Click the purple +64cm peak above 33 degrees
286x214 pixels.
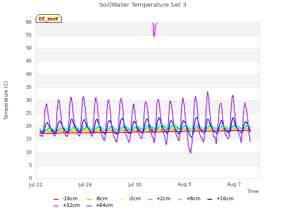point(207,92)
